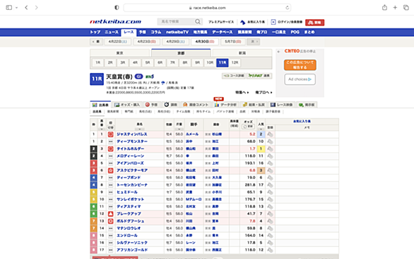Click the orange この広告について報告する button

click(300, 65)
